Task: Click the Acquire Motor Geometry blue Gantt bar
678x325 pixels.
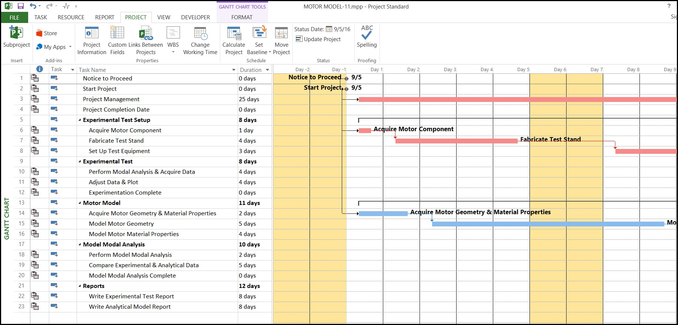Action: coord(383,213)
